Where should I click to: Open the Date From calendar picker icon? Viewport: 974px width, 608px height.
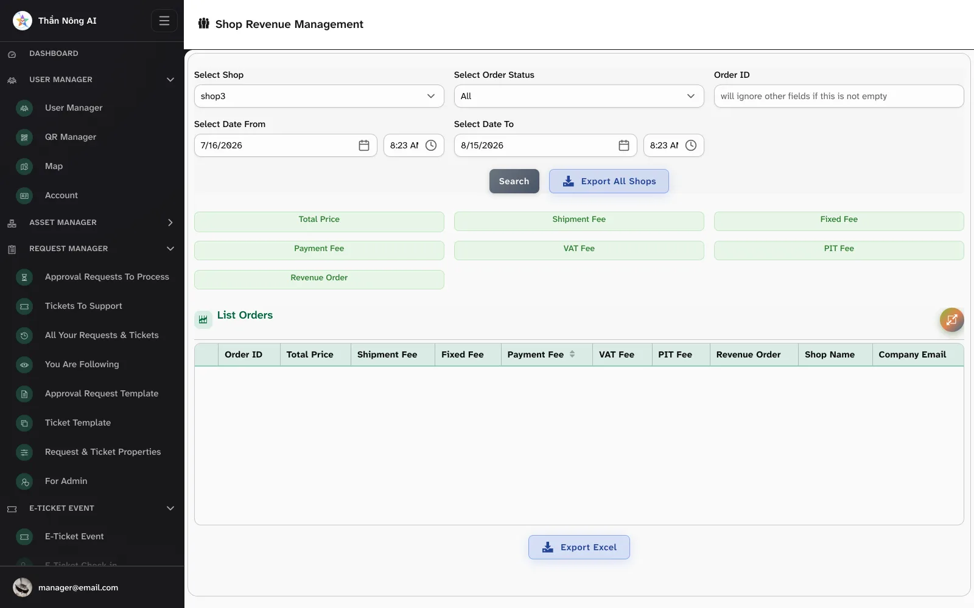(364, 145)
